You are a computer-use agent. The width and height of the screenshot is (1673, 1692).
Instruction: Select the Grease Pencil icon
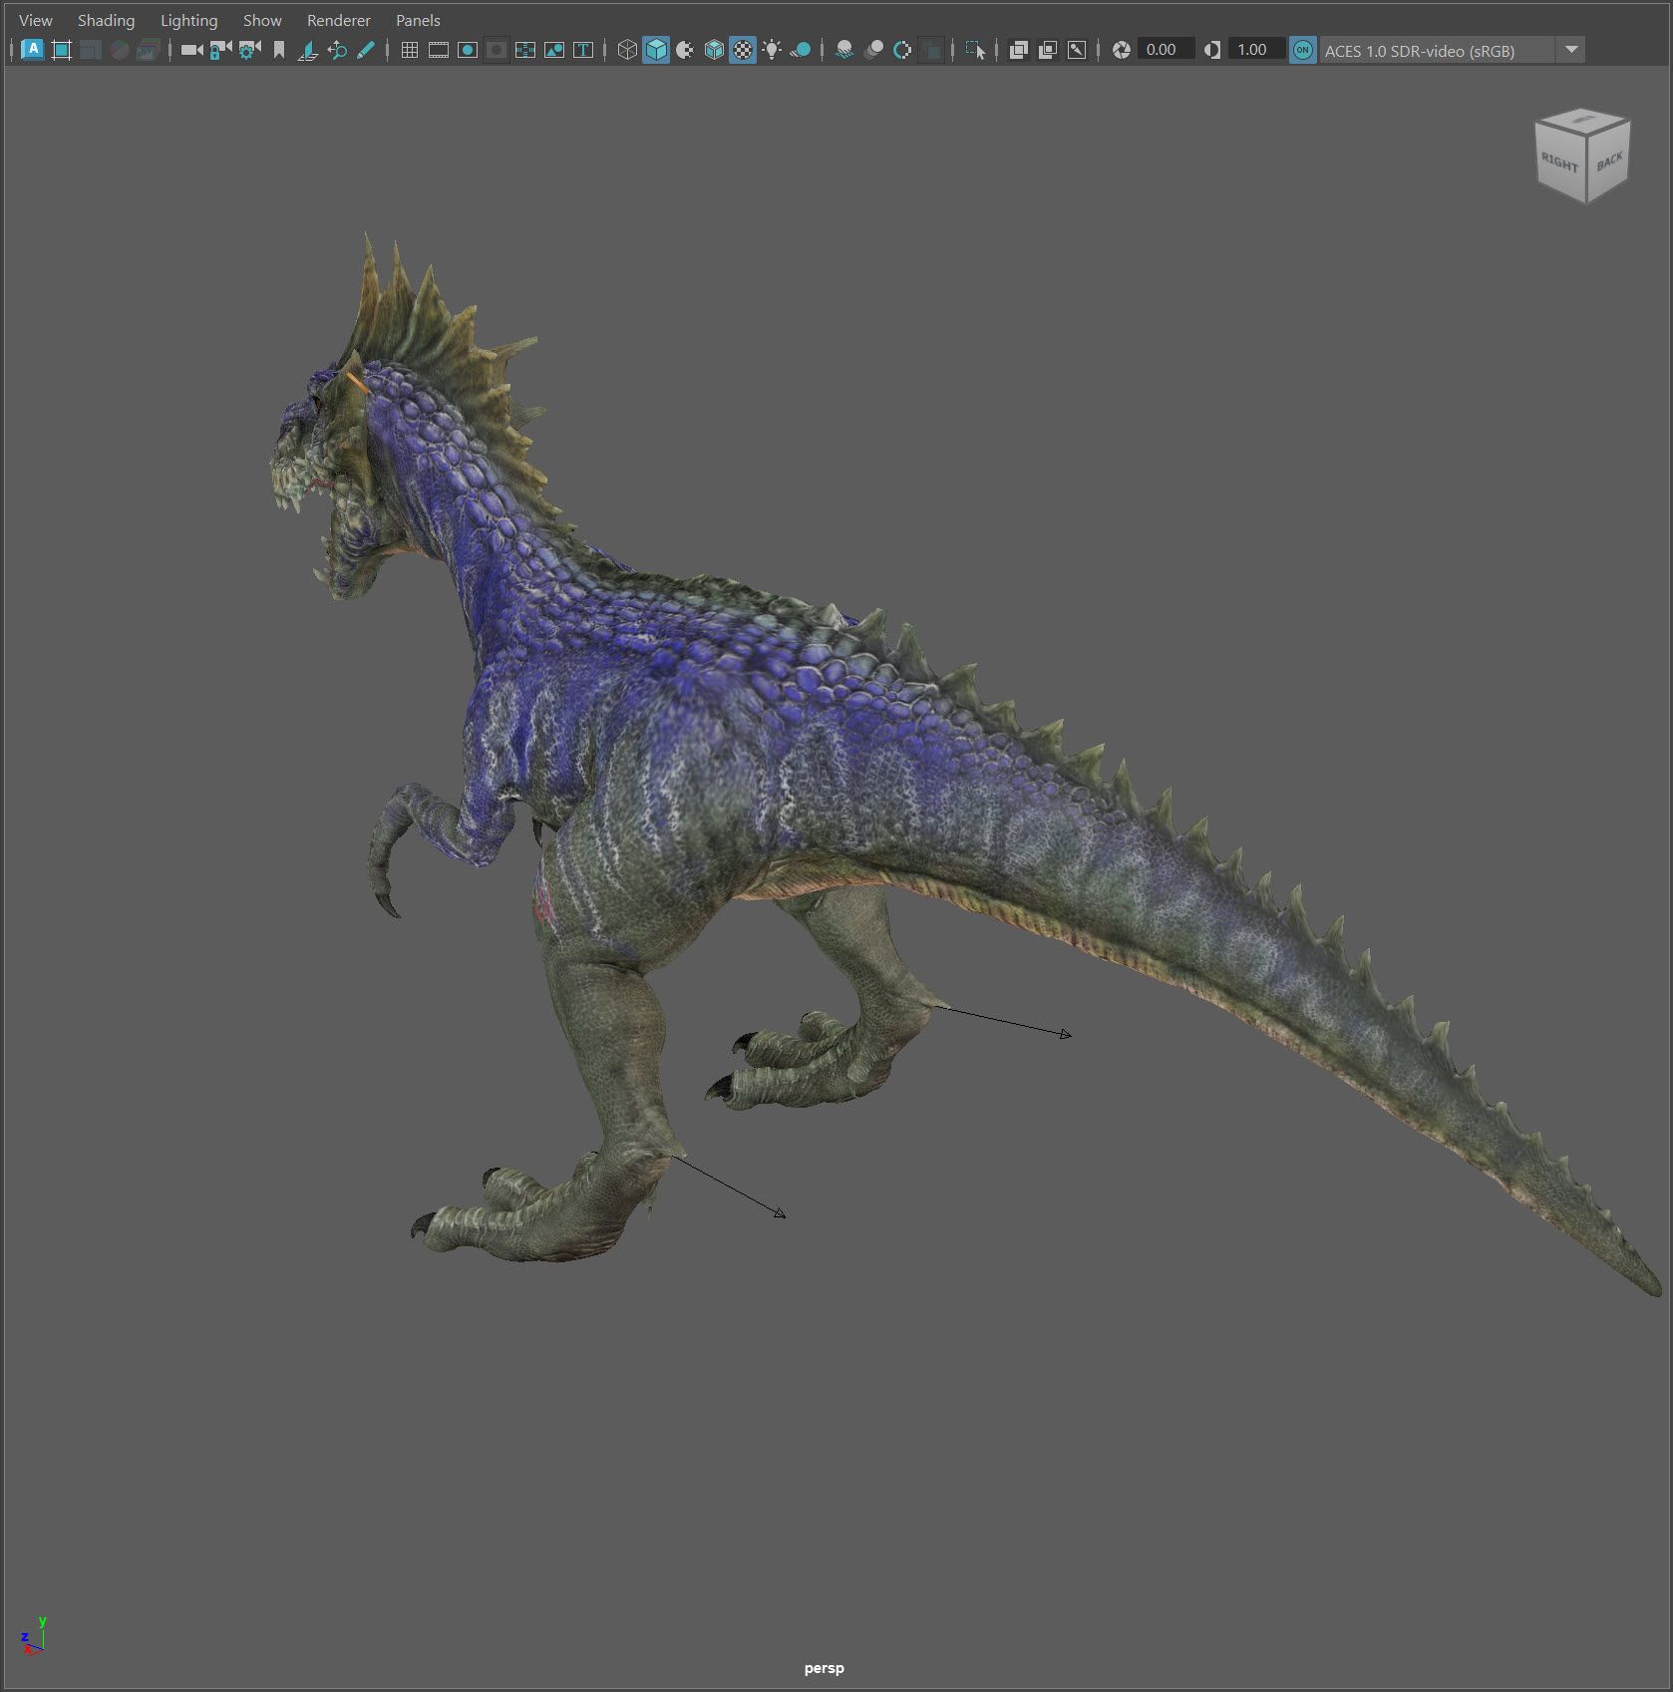pos(366,50)
